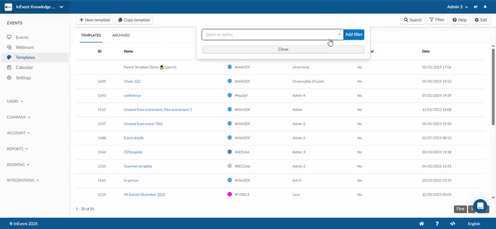This screenshot has height=229, width=496.
Task: Click the magenta #F708C3 color swatch
Action: [229, 194]
